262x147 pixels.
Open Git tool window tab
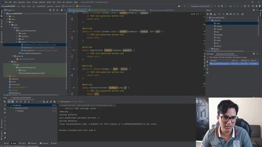(6, 143)
